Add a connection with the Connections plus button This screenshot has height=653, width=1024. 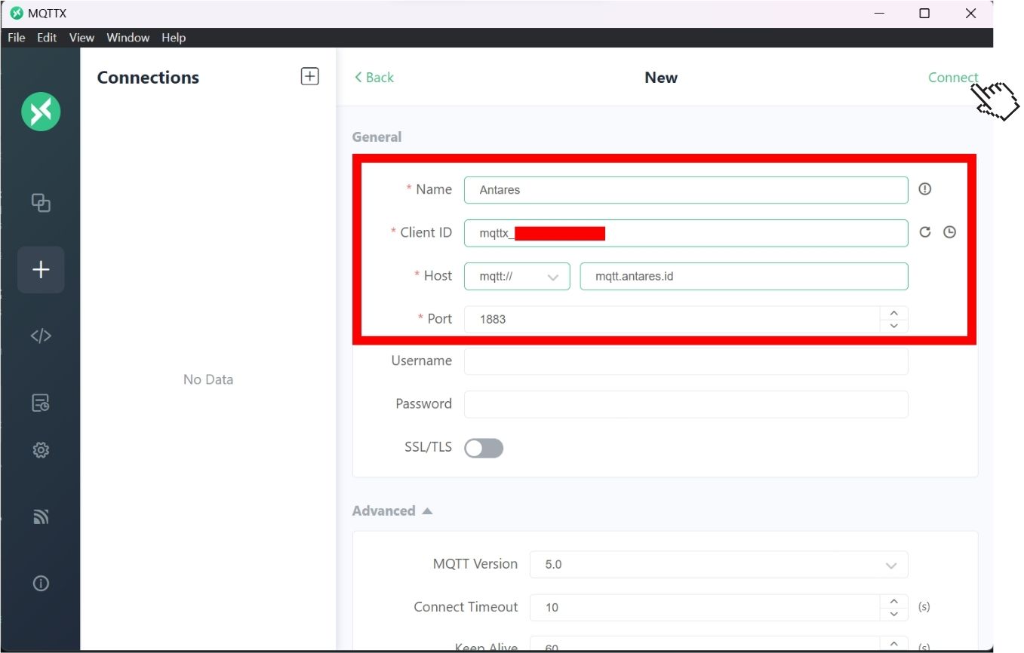pos(309,76)
